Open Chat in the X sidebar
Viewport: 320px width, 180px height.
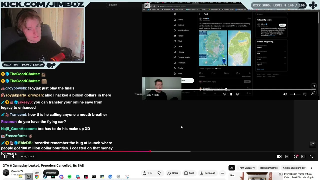pos(178,41)
